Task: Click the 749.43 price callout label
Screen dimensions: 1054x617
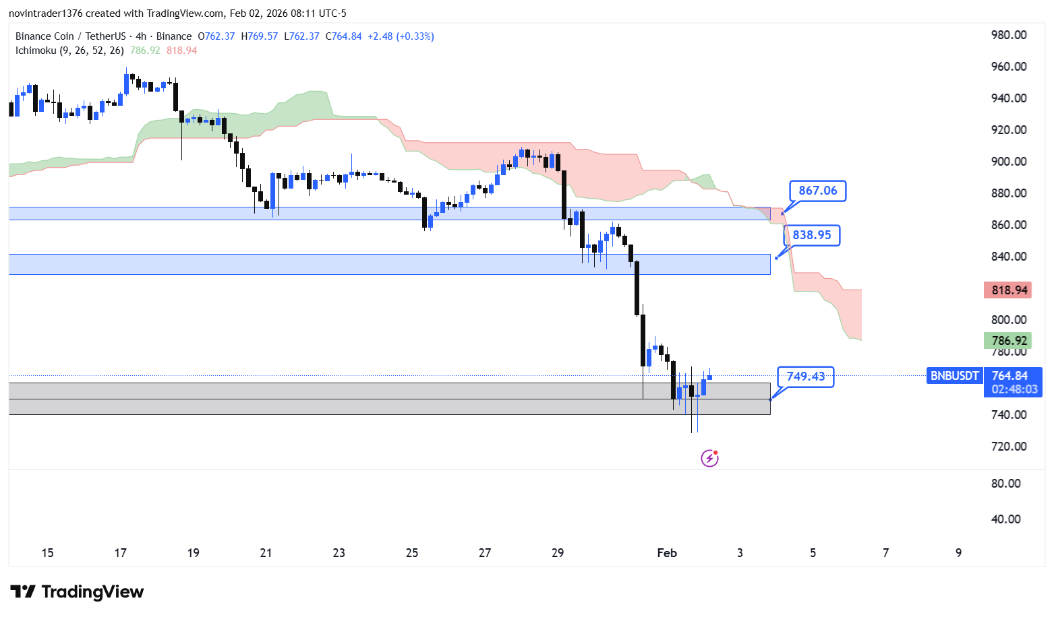Action: pos(805,377)
